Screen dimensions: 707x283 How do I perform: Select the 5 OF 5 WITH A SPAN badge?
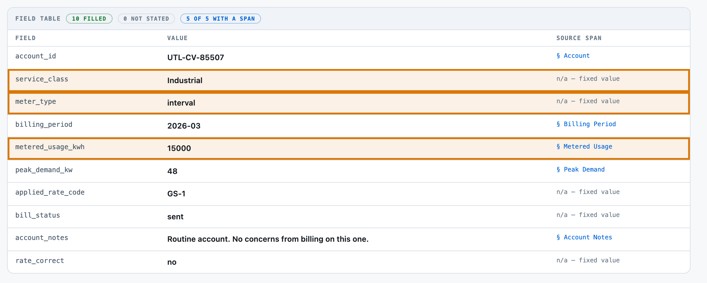[x=221, y=19]
